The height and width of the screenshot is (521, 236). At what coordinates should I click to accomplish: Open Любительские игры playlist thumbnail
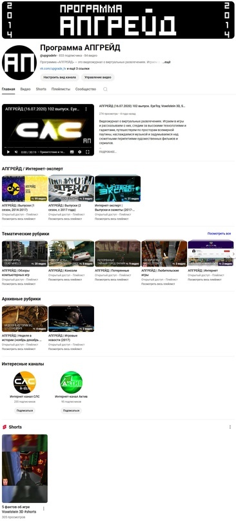click(164, 254)
